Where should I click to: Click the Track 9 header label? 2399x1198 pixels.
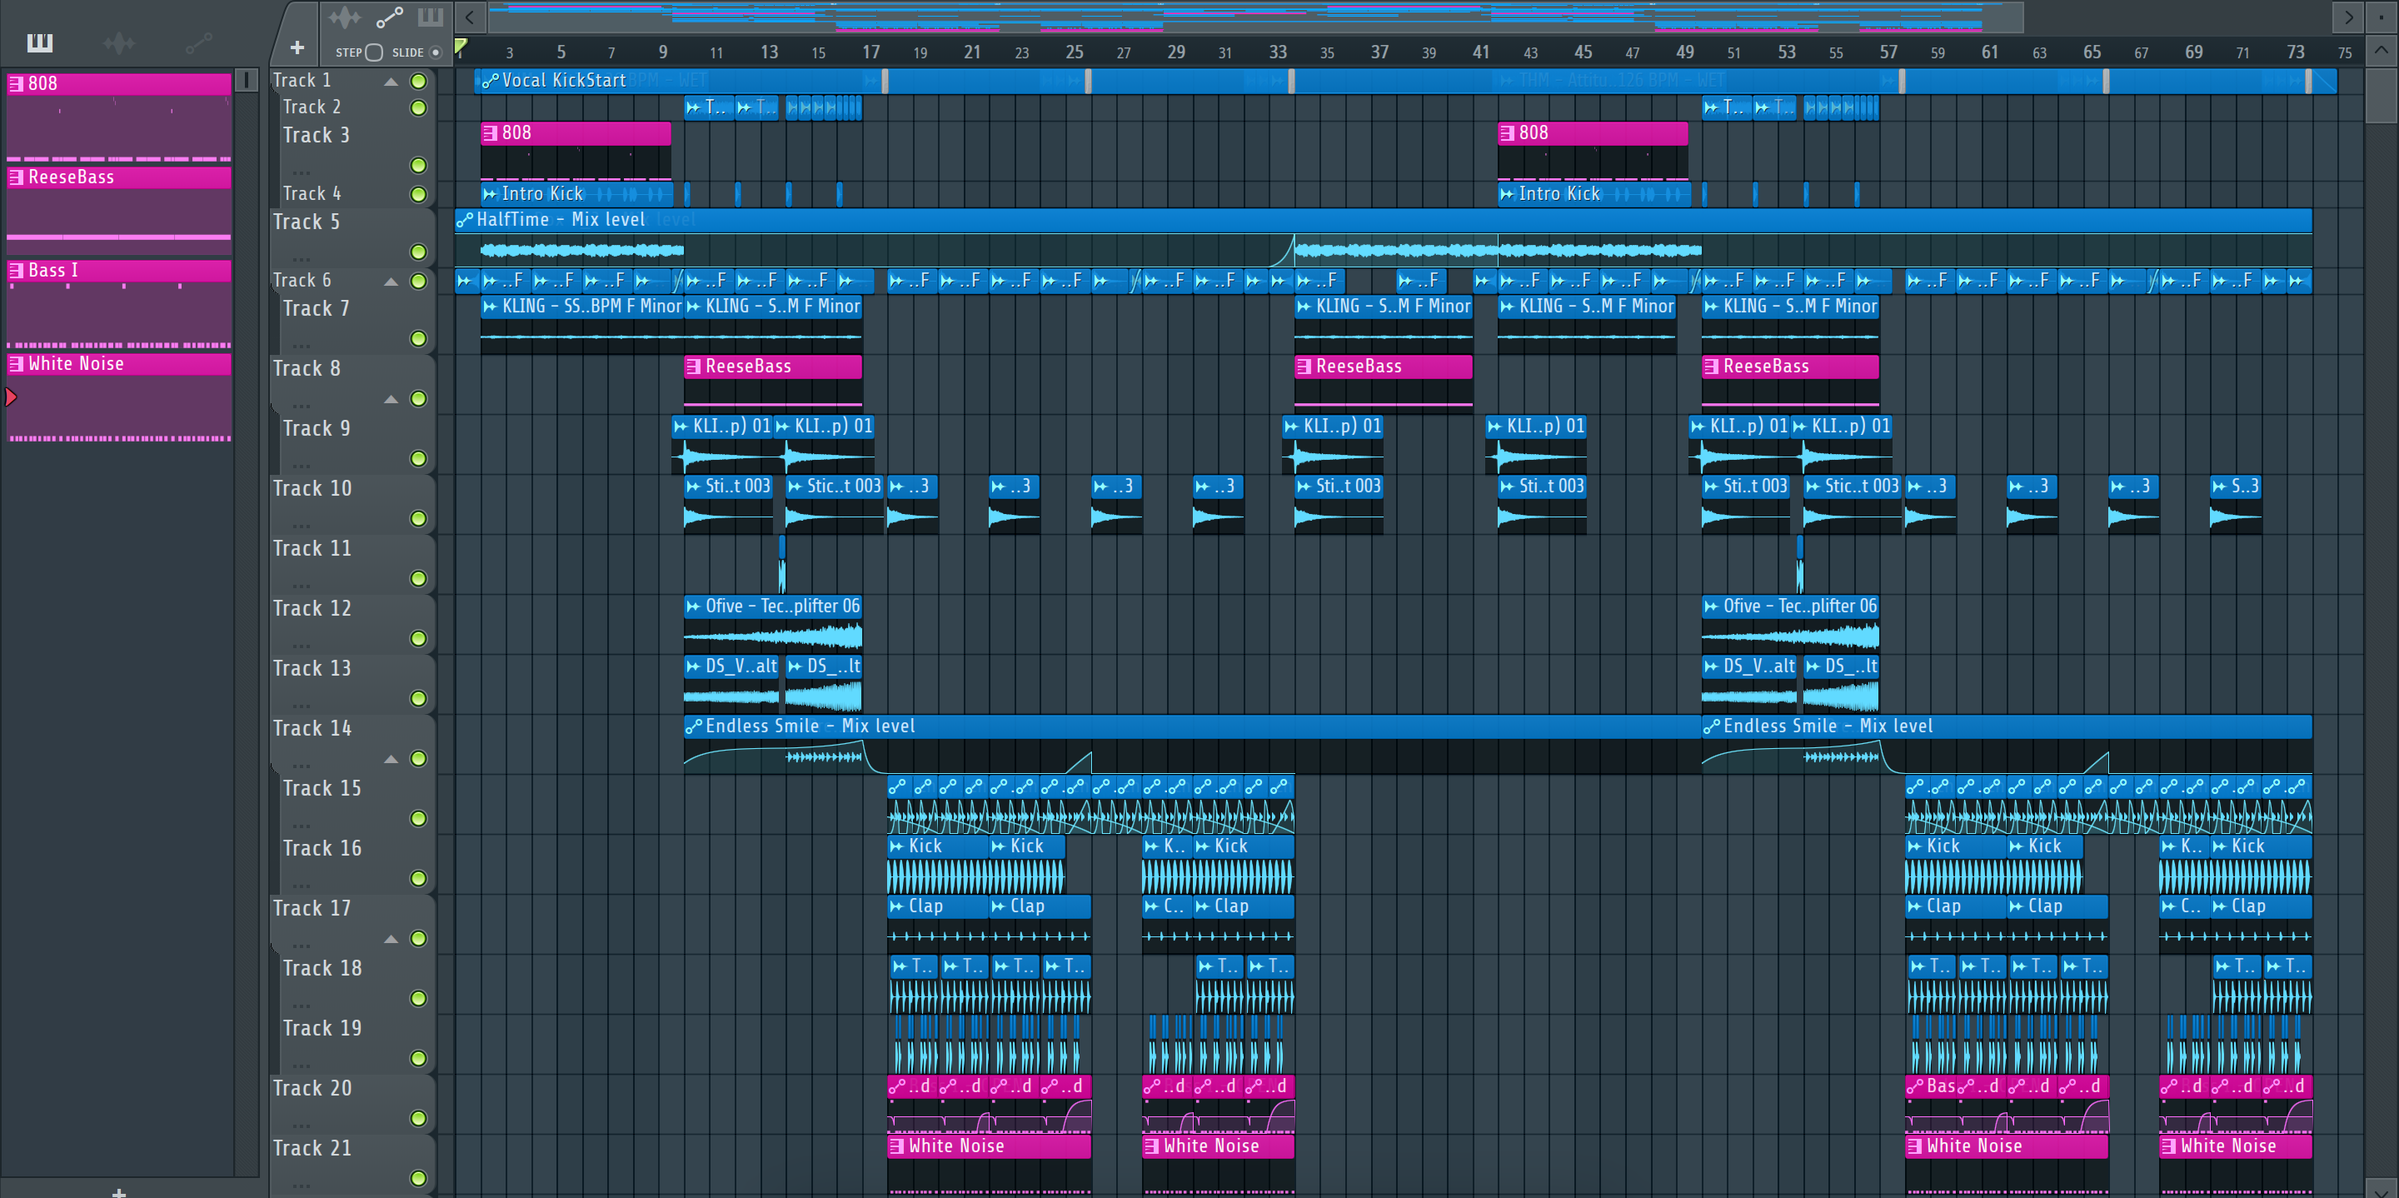point(317,428)
